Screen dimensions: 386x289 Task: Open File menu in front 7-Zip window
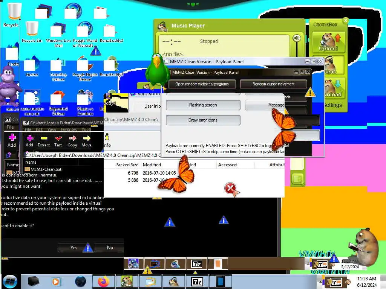(x=28, y=129)
